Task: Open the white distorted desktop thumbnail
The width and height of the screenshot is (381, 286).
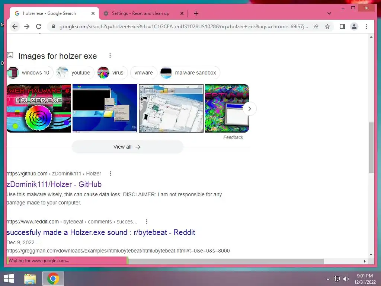Action: tap(171, 108)
